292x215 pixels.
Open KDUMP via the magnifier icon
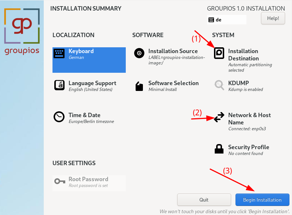(219, 85)
